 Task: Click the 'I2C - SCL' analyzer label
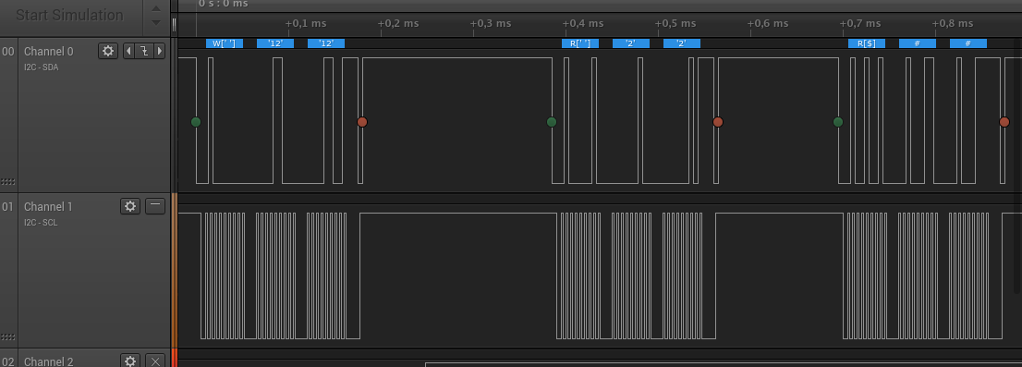coord(41,223)
